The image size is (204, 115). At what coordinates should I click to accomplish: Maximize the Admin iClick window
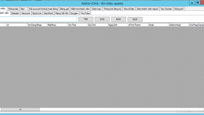pyautogui.click(x=198, y=3)
